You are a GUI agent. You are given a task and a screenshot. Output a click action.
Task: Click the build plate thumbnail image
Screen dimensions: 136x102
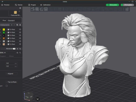coord(15,12)
